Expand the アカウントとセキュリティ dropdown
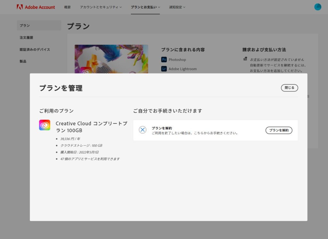 click(100, 7)
